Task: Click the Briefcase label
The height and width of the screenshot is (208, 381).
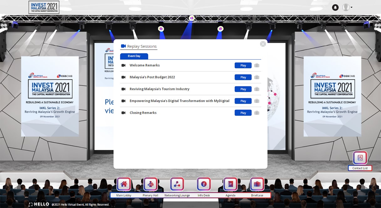Action: coord(257,196)
